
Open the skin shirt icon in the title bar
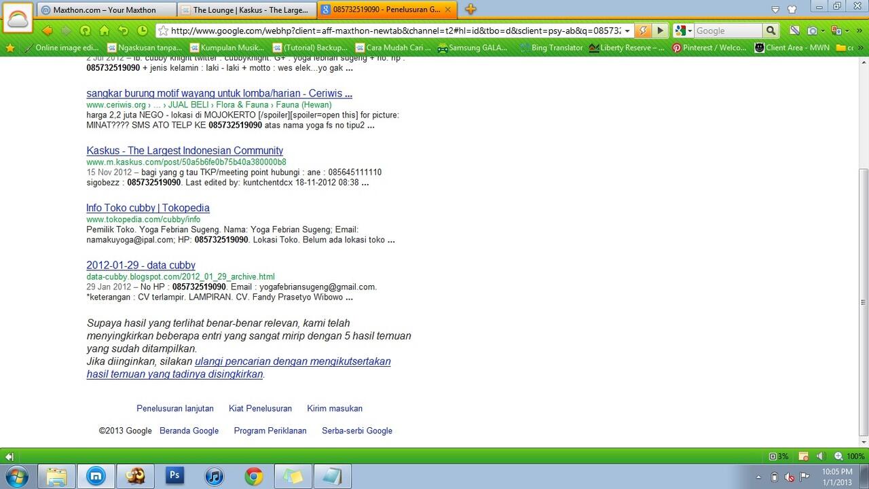(792, 10)
